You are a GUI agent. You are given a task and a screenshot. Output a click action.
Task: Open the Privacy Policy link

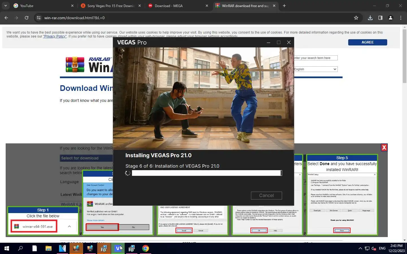(x=55, y=36)
